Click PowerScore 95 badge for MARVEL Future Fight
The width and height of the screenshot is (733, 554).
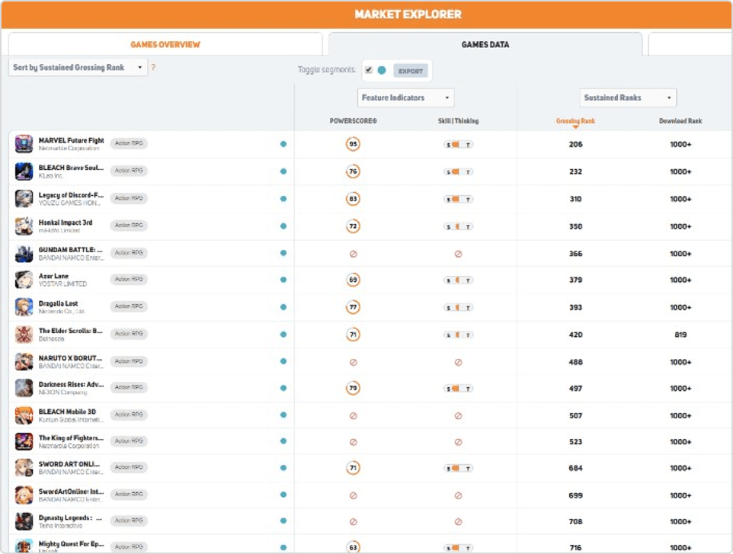point(353,144)
